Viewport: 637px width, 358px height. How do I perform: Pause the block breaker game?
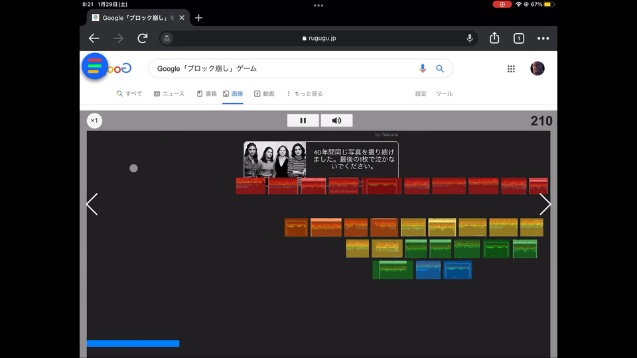[x=303, y=121]
